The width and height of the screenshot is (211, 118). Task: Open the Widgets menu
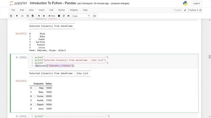point(74,10)
